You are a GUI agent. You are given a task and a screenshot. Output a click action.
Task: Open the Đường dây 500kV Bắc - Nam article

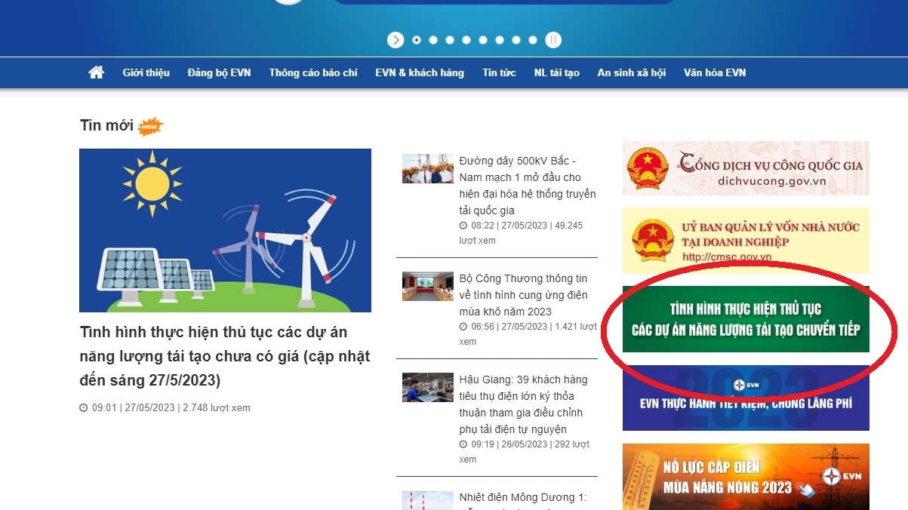(x=527, y=185)
